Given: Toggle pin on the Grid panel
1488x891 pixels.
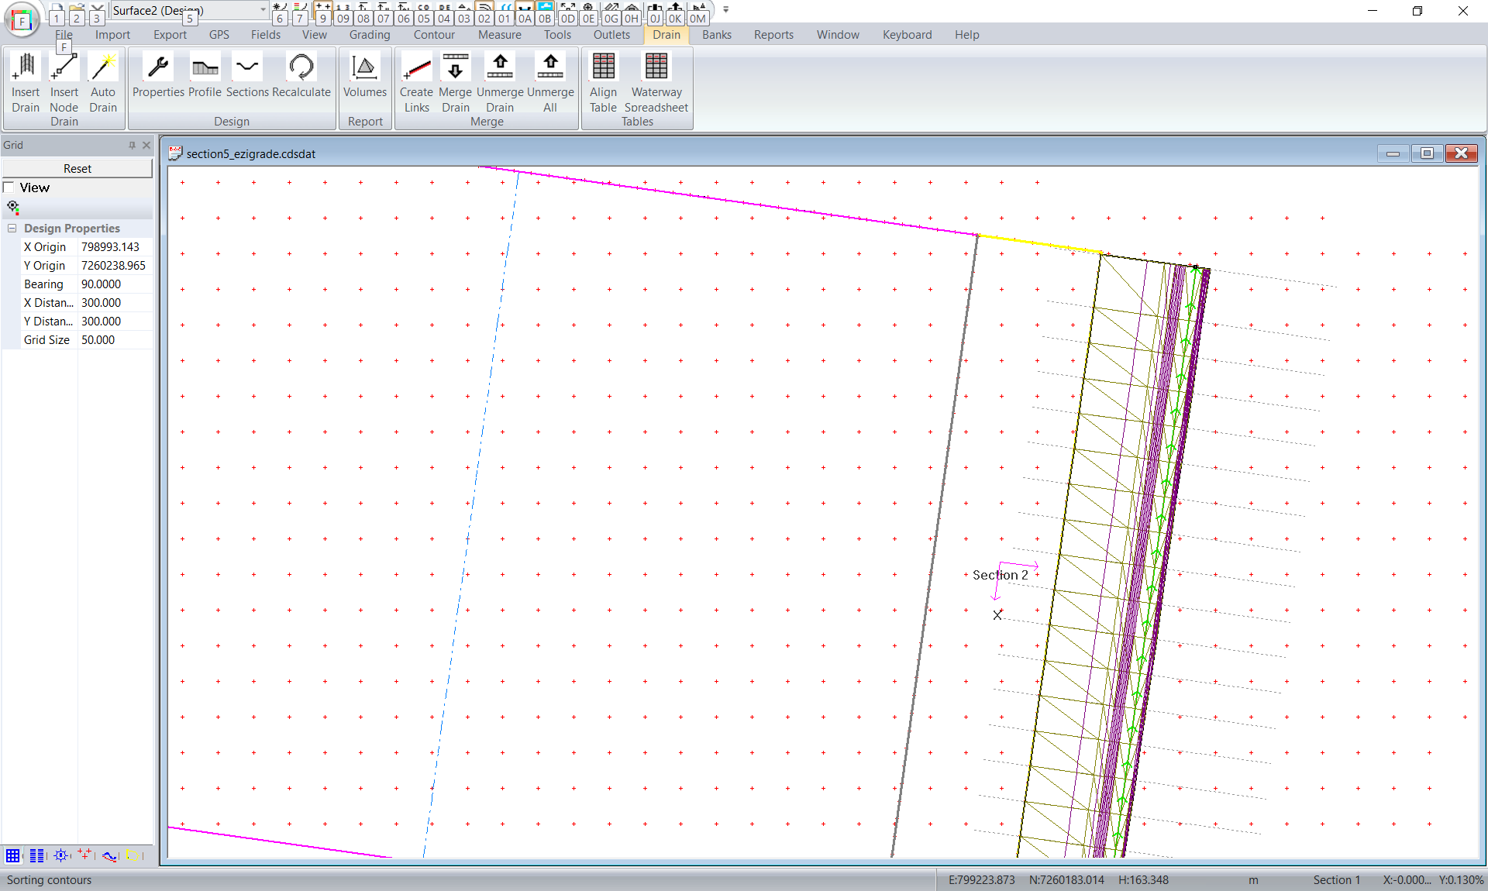Looking at the screenshot, I should pyautogui.click(x=132, y=145).
